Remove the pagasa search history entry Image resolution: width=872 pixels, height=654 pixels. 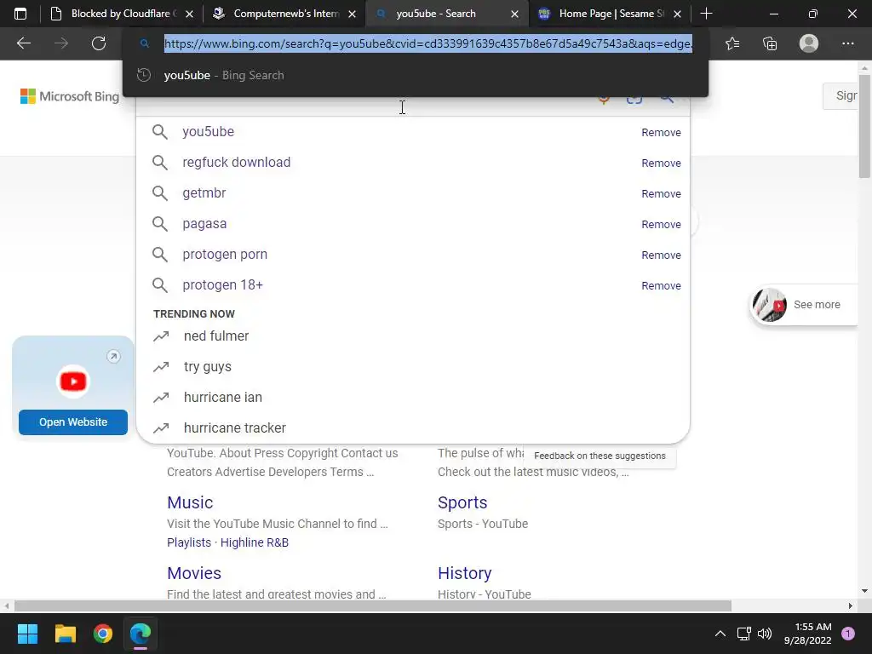(661, 224)
